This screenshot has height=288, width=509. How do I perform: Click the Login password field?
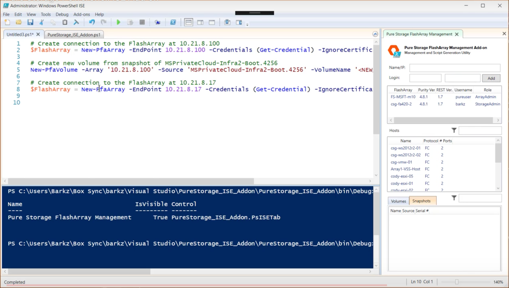462,78
